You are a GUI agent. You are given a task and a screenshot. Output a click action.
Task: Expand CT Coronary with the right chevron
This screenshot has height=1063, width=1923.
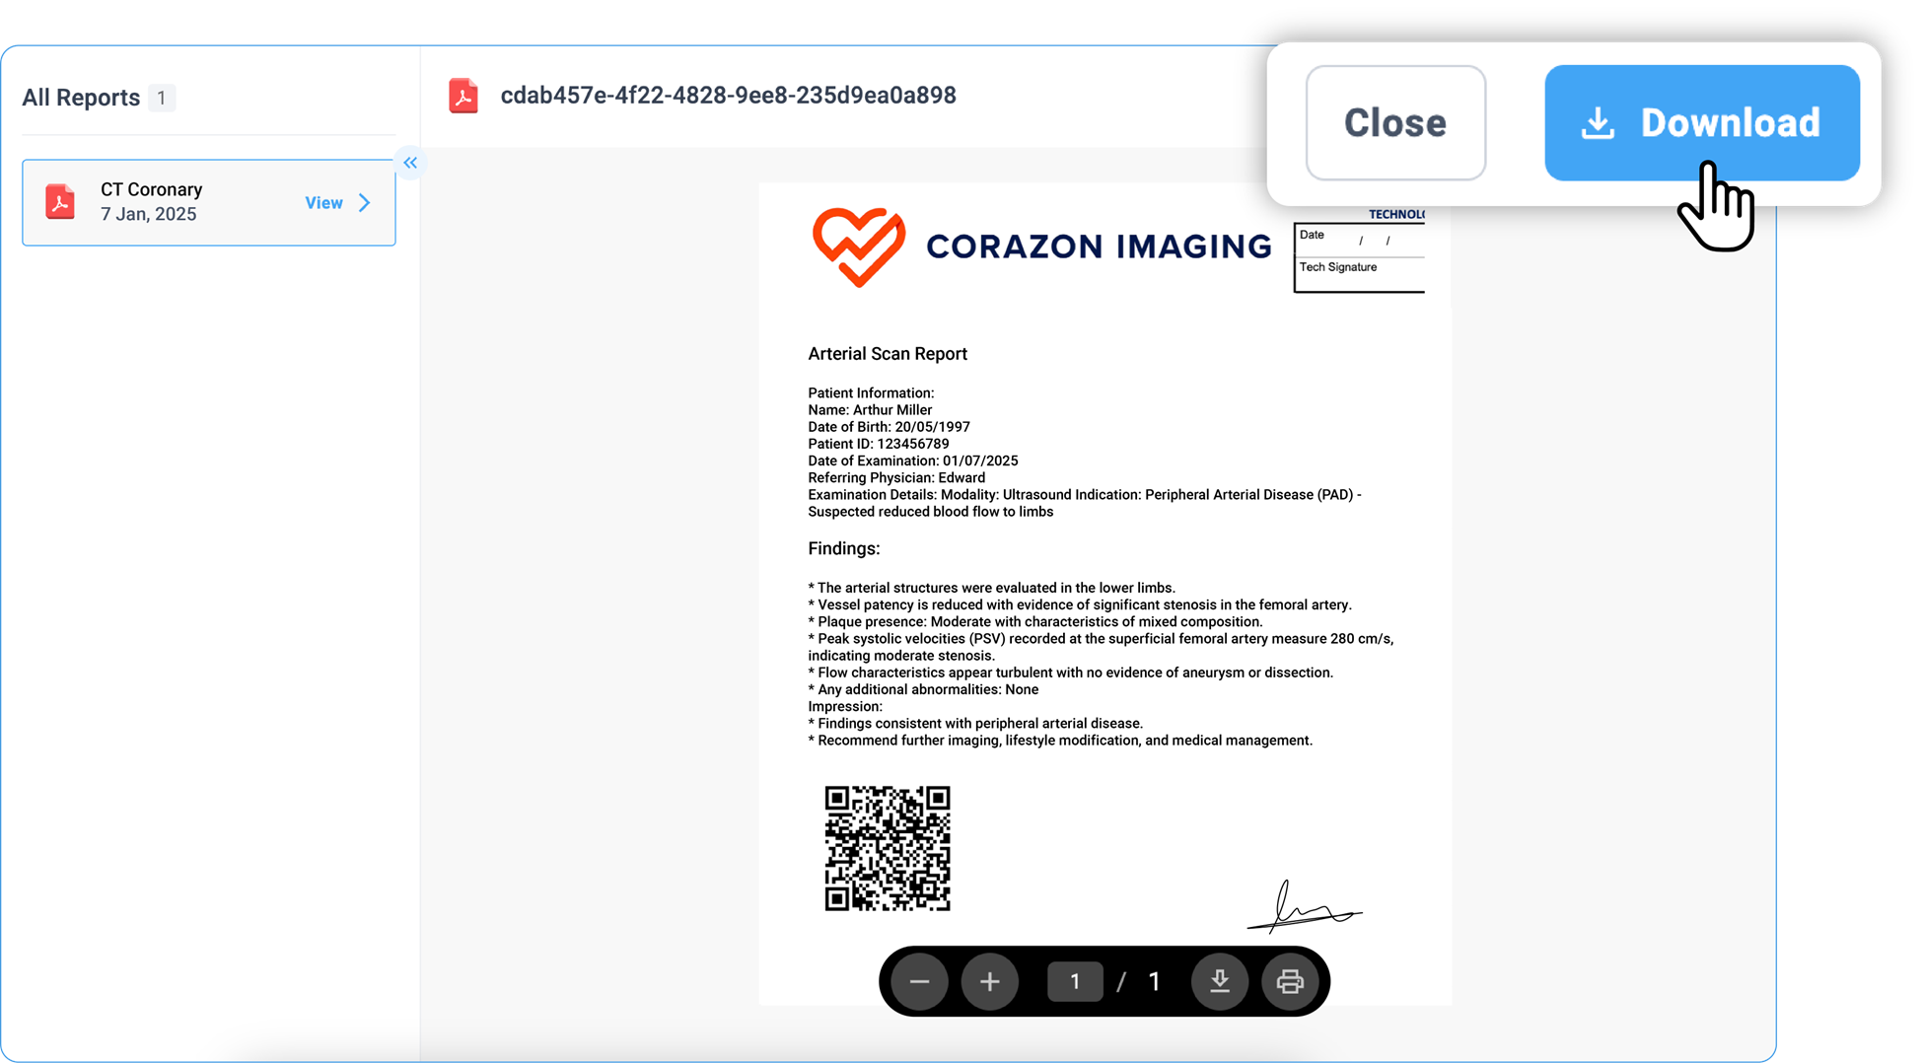[365, 202]
